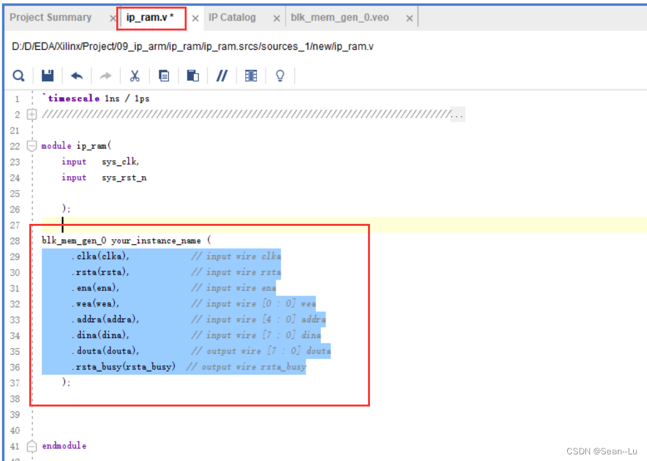Click line number 39 in gutter
The image size is (647, 461).
pos(15,415)
